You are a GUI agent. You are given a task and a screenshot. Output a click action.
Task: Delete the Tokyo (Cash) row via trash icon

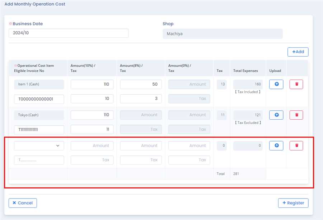point(296,115)
